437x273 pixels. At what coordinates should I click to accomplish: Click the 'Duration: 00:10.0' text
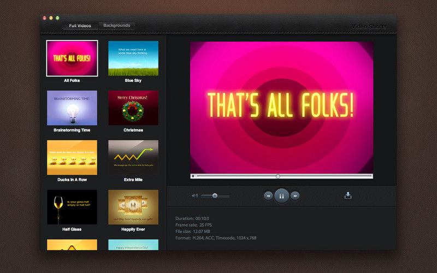point(192,218)
